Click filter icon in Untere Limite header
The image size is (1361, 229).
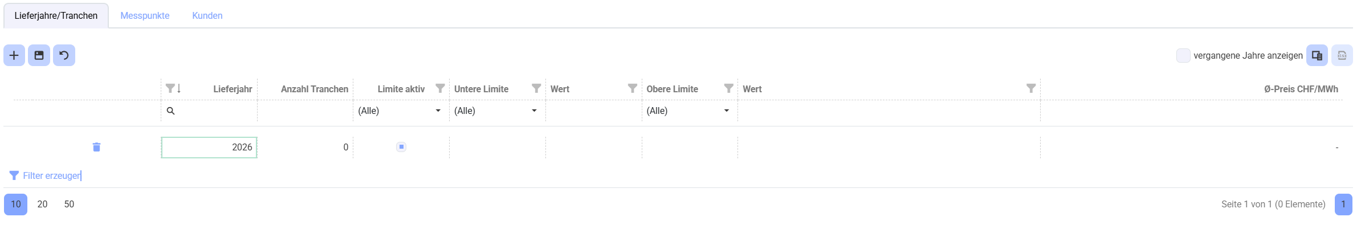click(x=536, y=88)
